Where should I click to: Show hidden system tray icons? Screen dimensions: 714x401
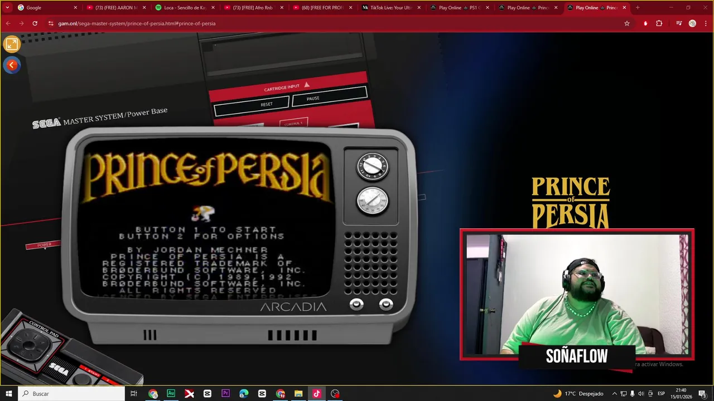coord(615,394)
